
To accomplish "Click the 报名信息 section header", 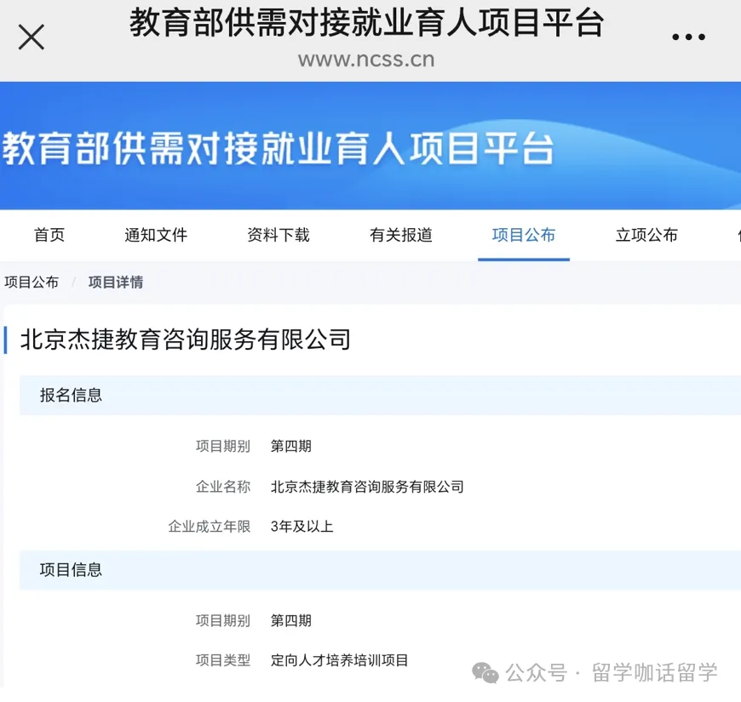I will pos(380,395).
